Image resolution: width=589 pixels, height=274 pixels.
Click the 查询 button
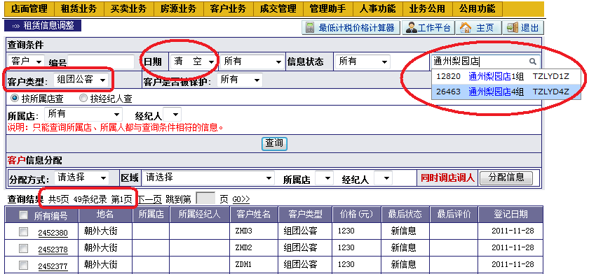(274, 143)
